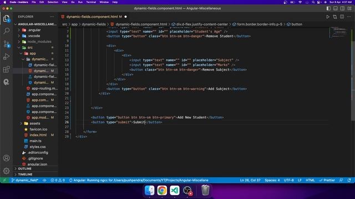
Task: Open the Selection menu
Action: pyautogui.click(x=53, y=2)
